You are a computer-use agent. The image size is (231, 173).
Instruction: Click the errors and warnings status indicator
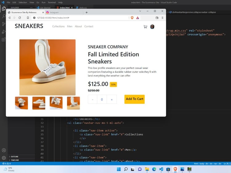pyautogui.click(x=7, y=163)
